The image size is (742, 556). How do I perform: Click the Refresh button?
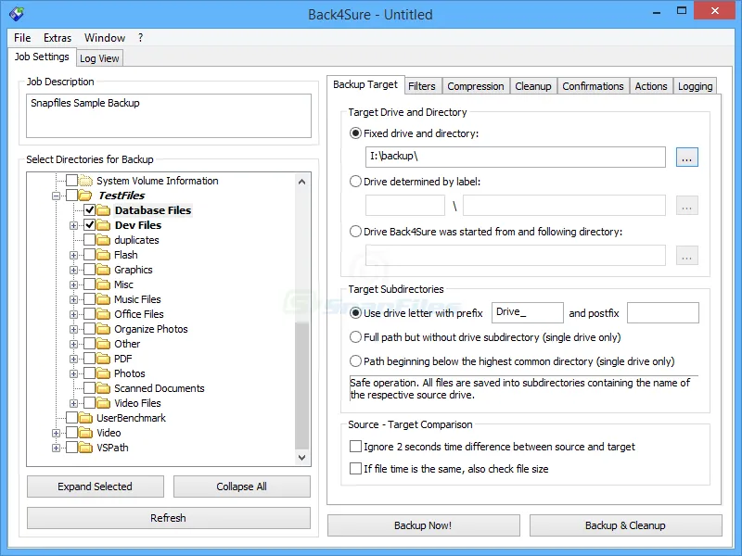click(x=169, y=518)
